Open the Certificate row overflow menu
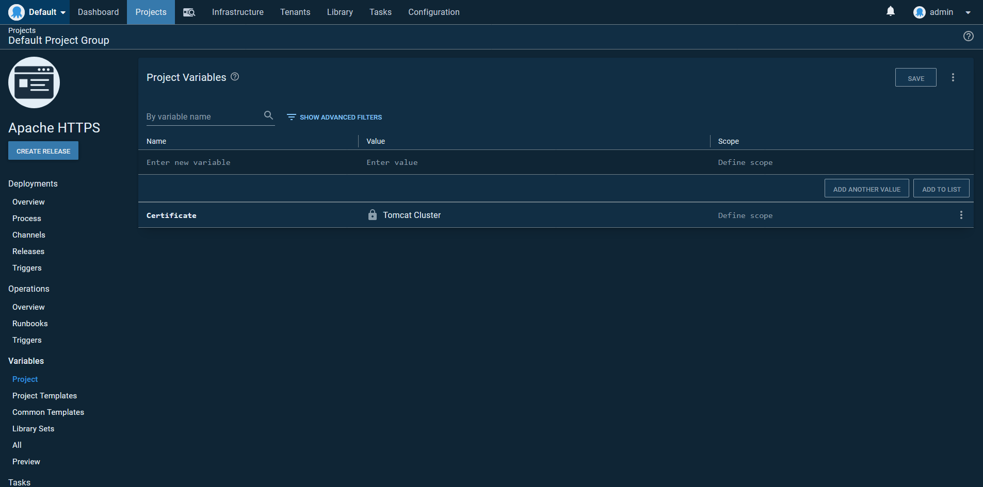983x487 pixels. coord(961,215)
